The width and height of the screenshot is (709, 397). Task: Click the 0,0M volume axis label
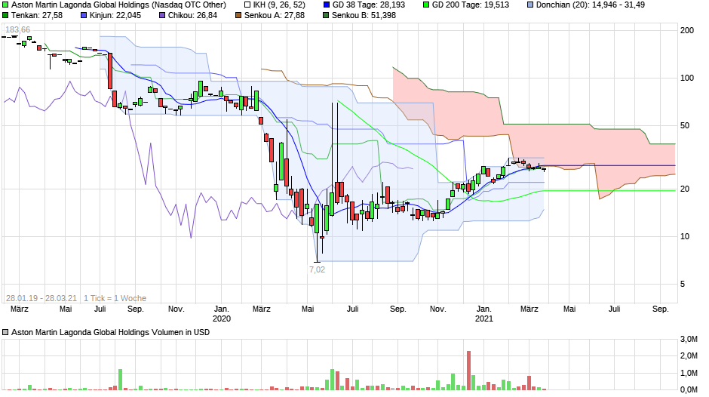pyautogui.click(x=688, y=389)
